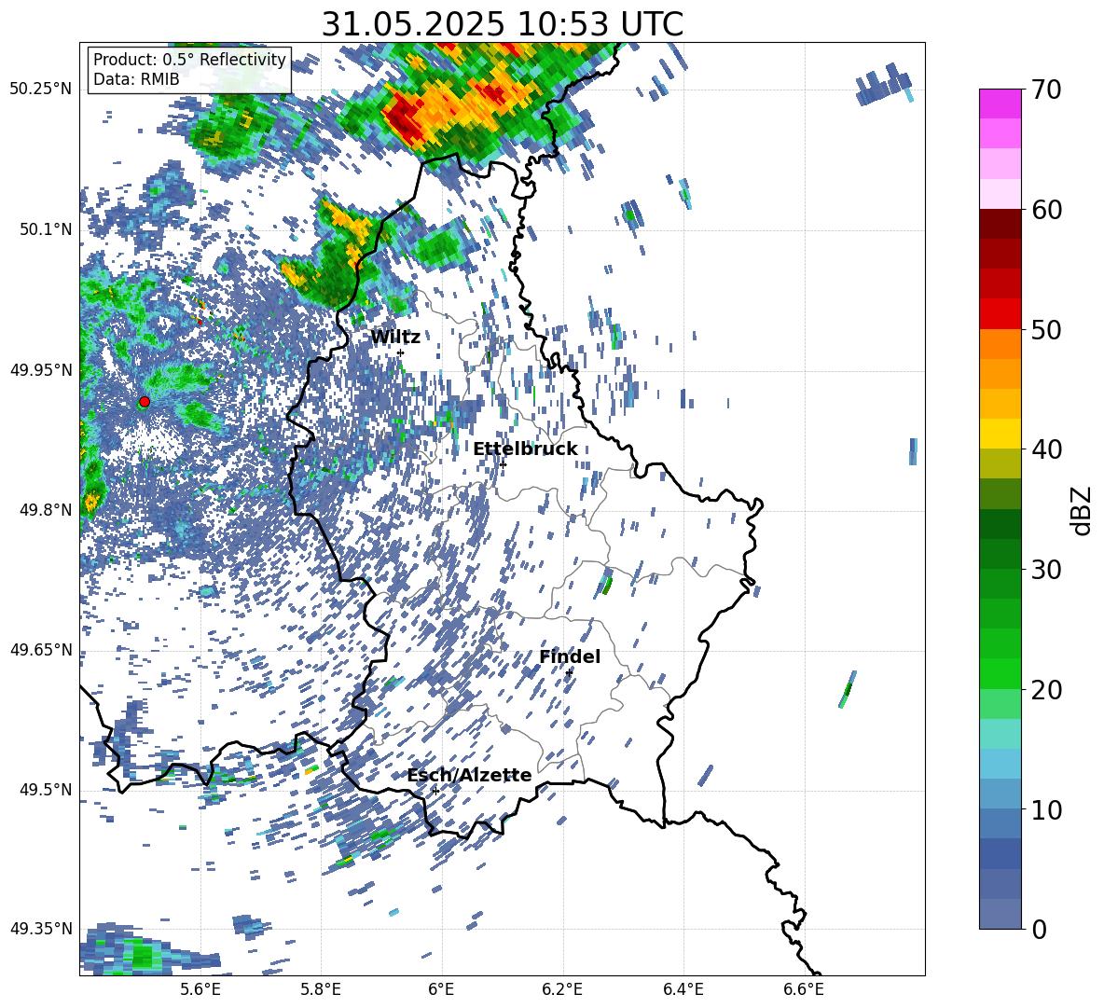
Task: Click the 49.35°N latitude label
Action: coord(41,929)
